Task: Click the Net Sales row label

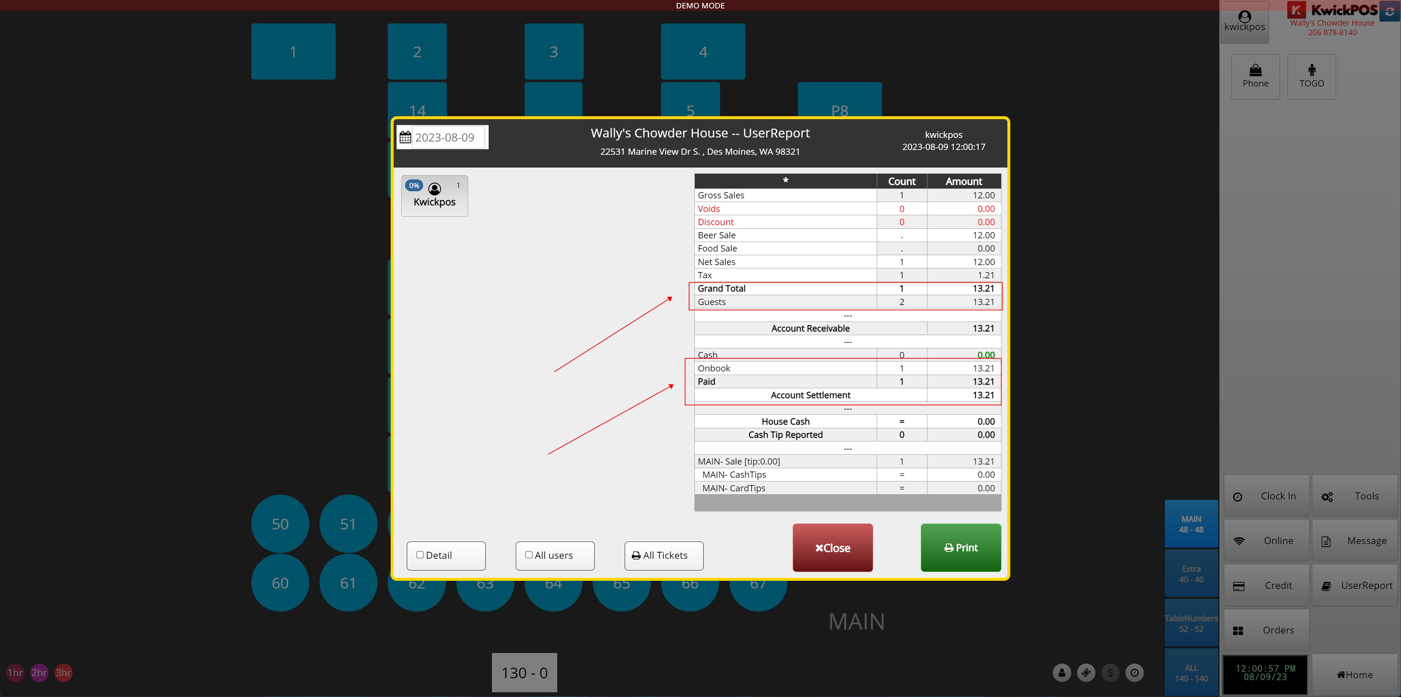Action: click(x=716, y=261)
